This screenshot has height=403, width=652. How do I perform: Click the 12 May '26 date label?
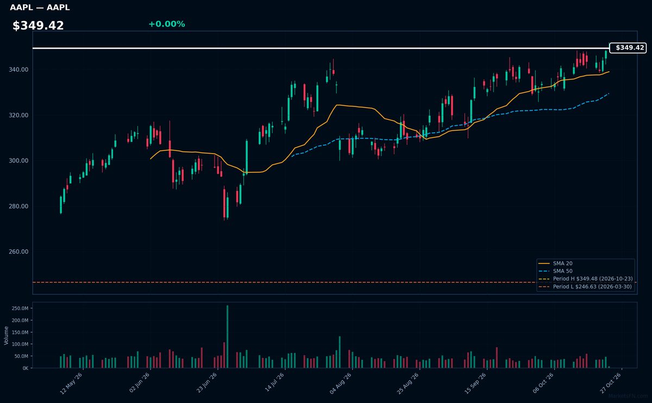click(71, 383)
